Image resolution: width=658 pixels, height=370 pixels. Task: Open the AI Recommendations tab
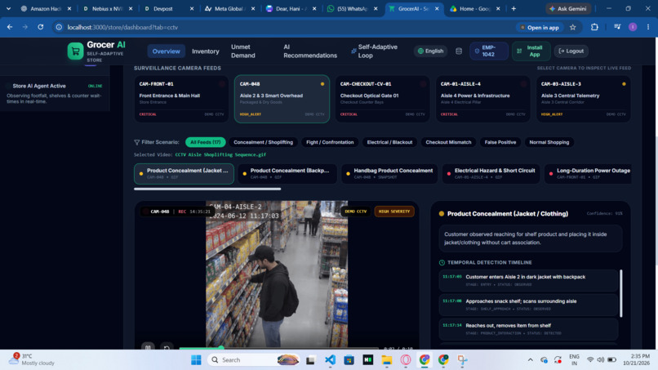(310, 51)
